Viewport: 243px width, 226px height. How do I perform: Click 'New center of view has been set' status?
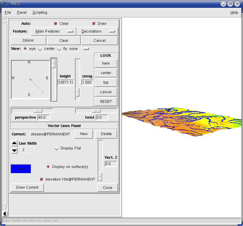(30, 221)
